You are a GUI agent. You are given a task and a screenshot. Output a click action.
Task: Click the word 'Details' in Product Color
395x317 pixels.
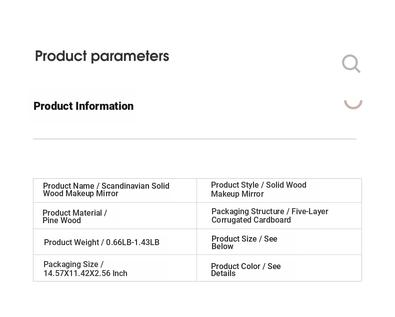tap(223, 274)
